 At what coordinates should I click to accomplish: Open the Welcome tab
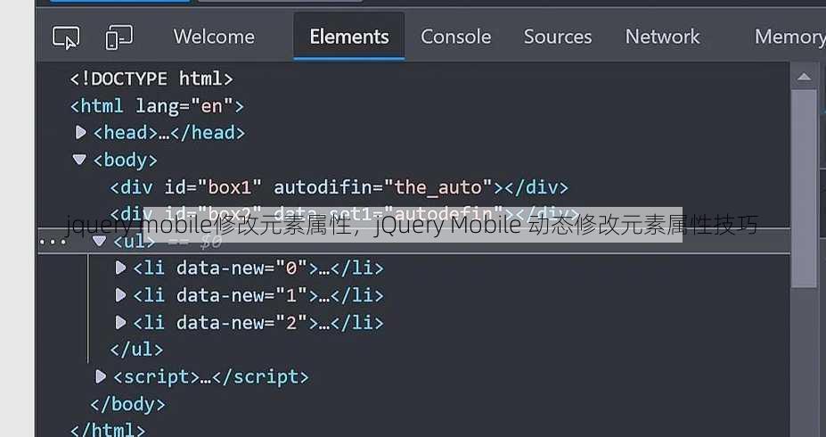(214, 37)
